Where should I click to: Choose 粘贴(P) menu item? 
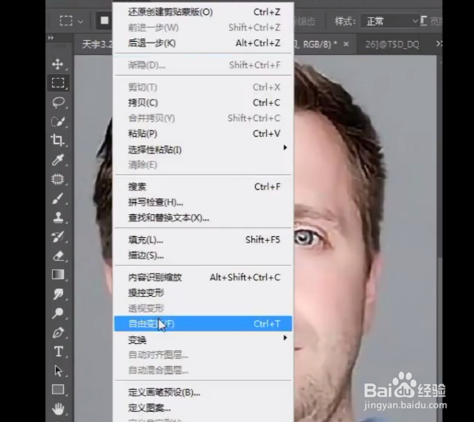coord(203,134)
